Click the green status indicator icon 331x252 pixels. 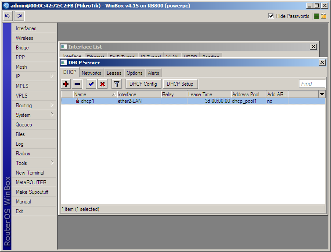316,16
